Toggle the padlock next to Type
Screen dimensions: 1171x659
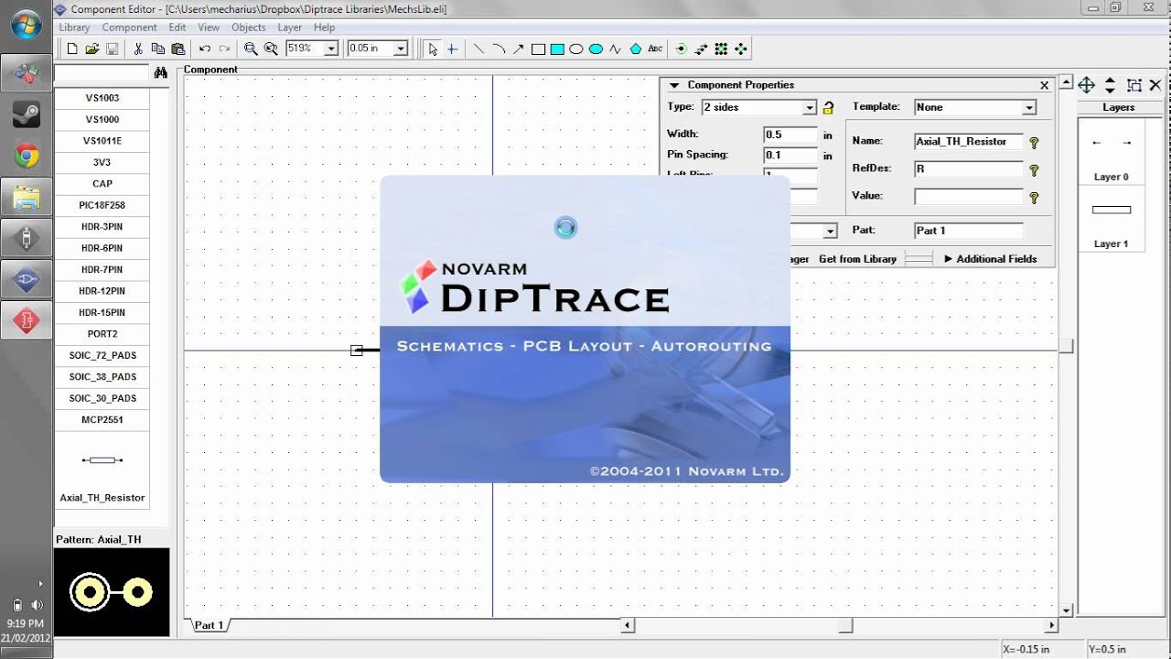click(x=829, y=107)
